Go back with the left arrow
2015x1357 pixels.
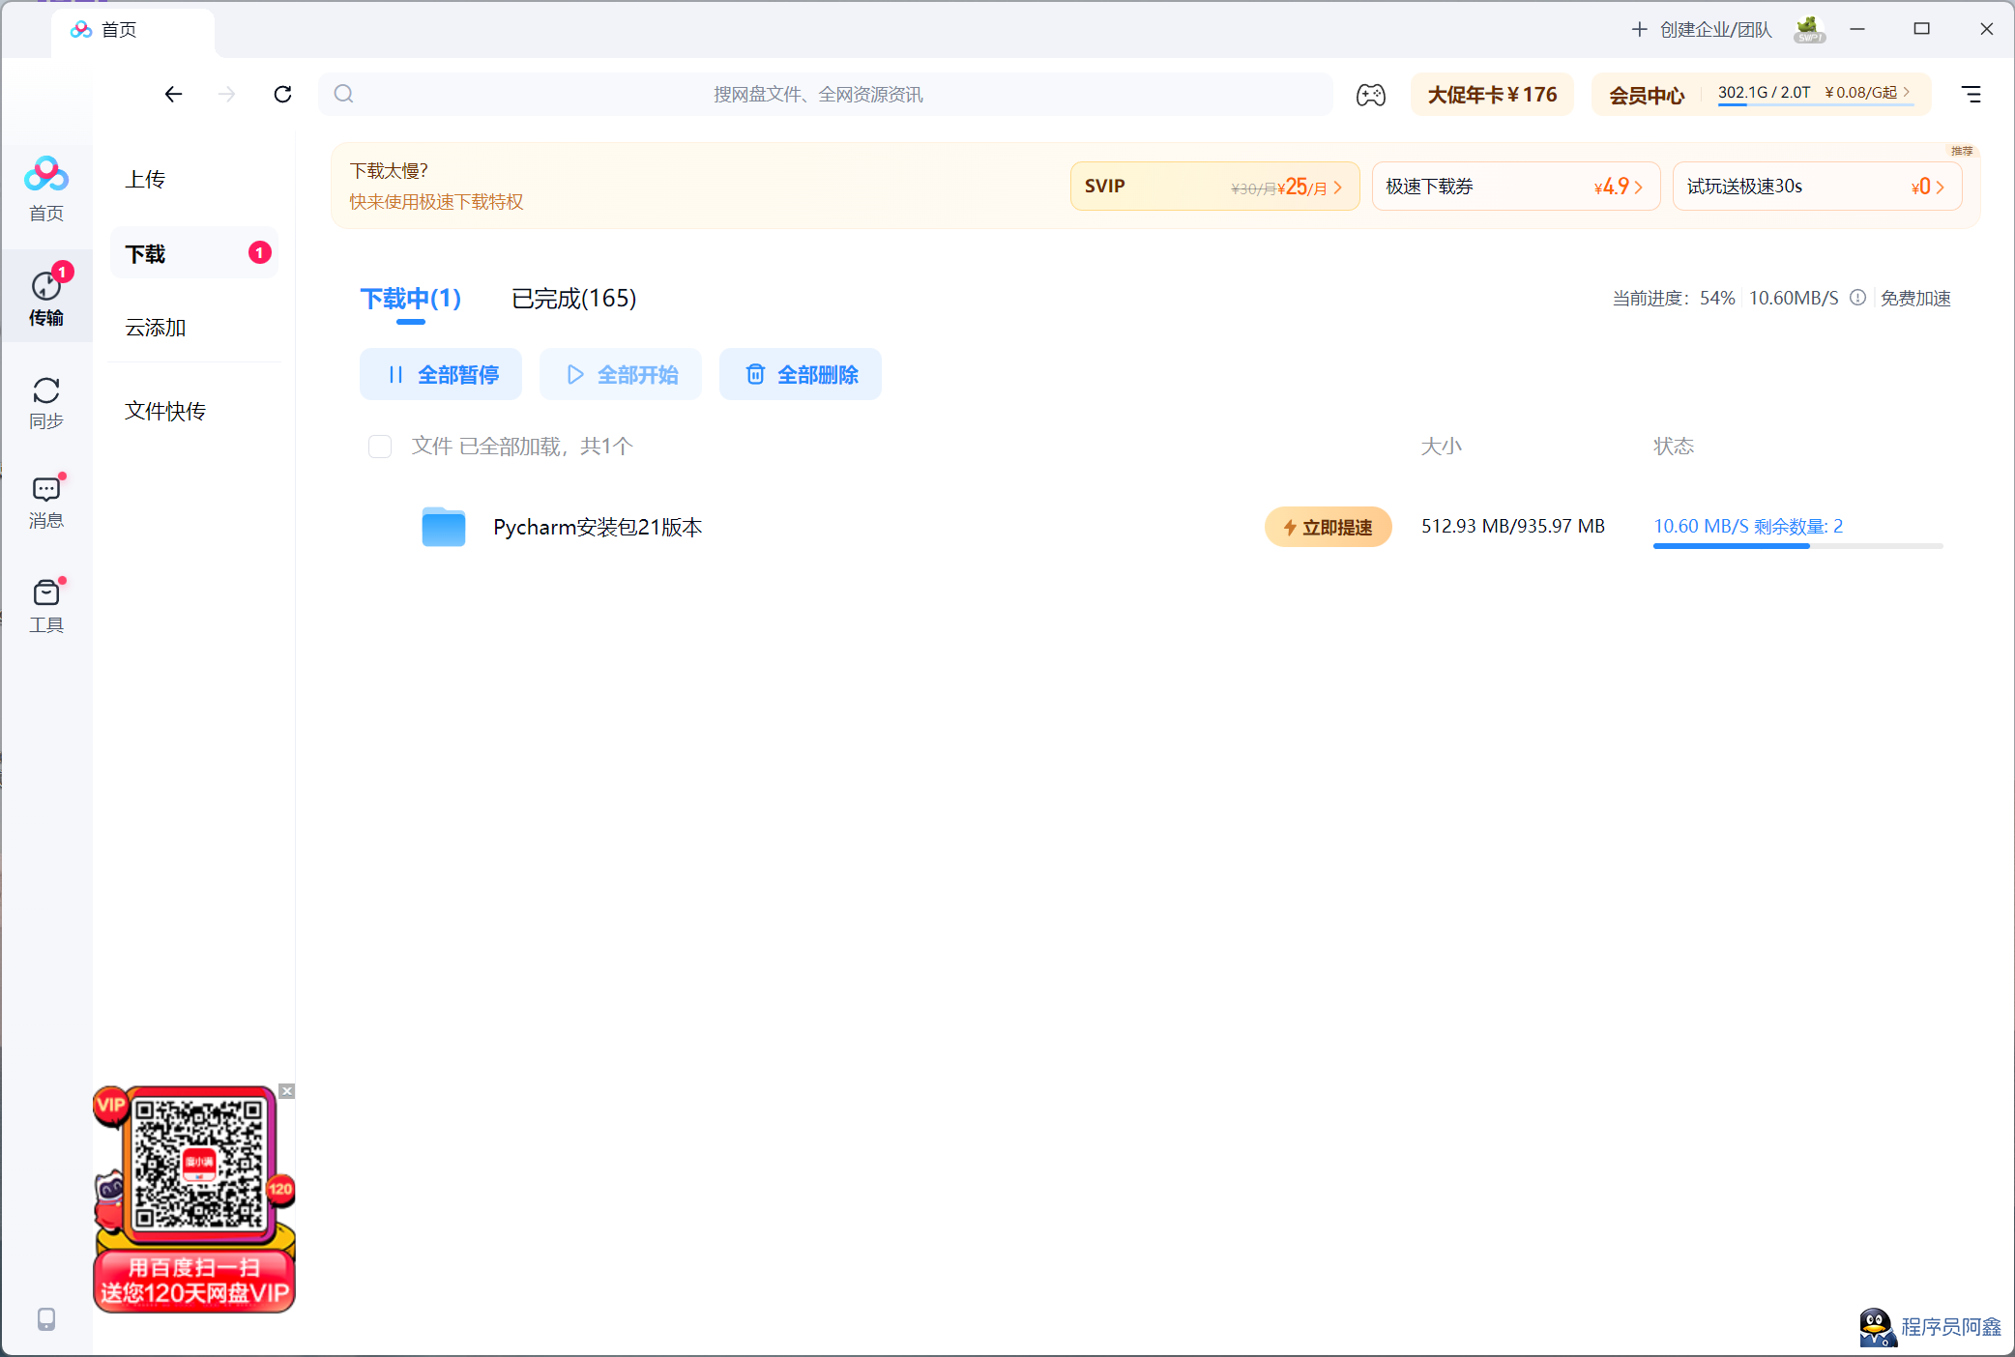coord(173,94)
